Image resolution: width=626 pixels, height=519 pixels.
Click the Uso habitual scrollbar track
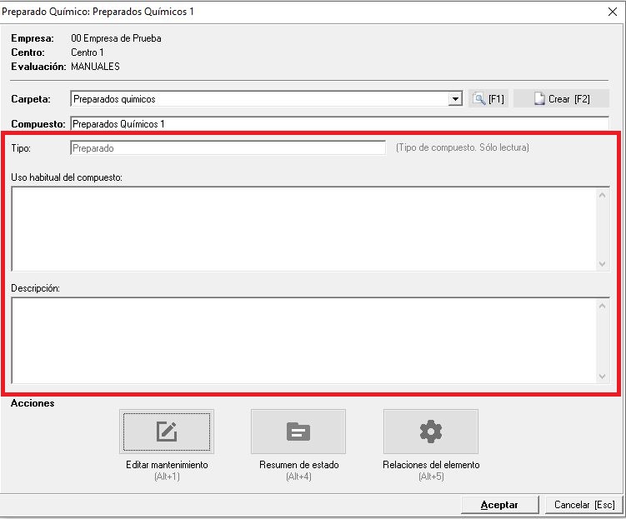pyautogui.click(x=603, y=229)
